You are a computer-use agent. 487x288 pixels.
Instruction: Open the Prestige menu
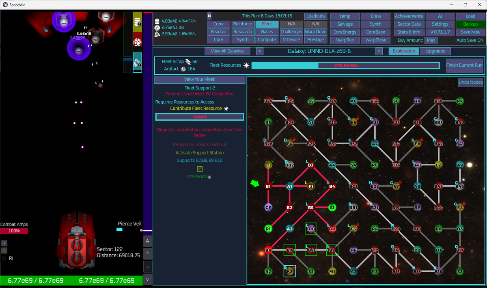(x=316, y=40)
